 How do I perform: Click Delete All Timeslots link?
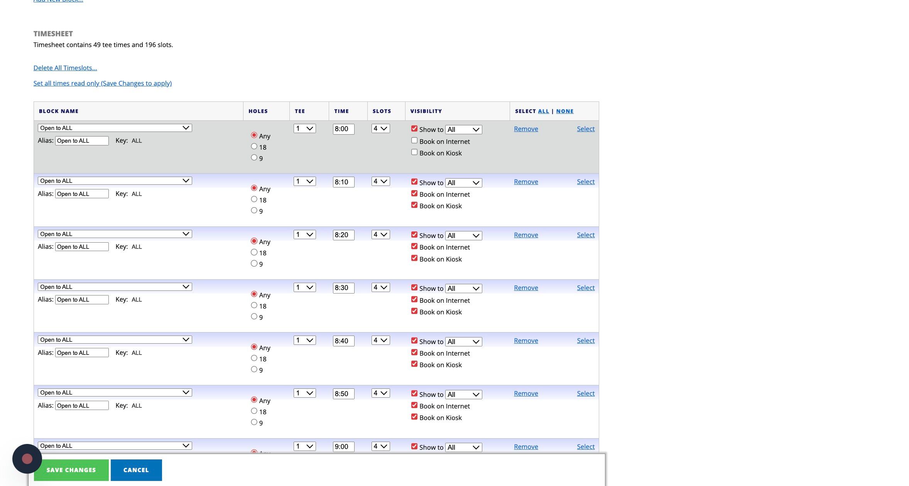[65, 68]
